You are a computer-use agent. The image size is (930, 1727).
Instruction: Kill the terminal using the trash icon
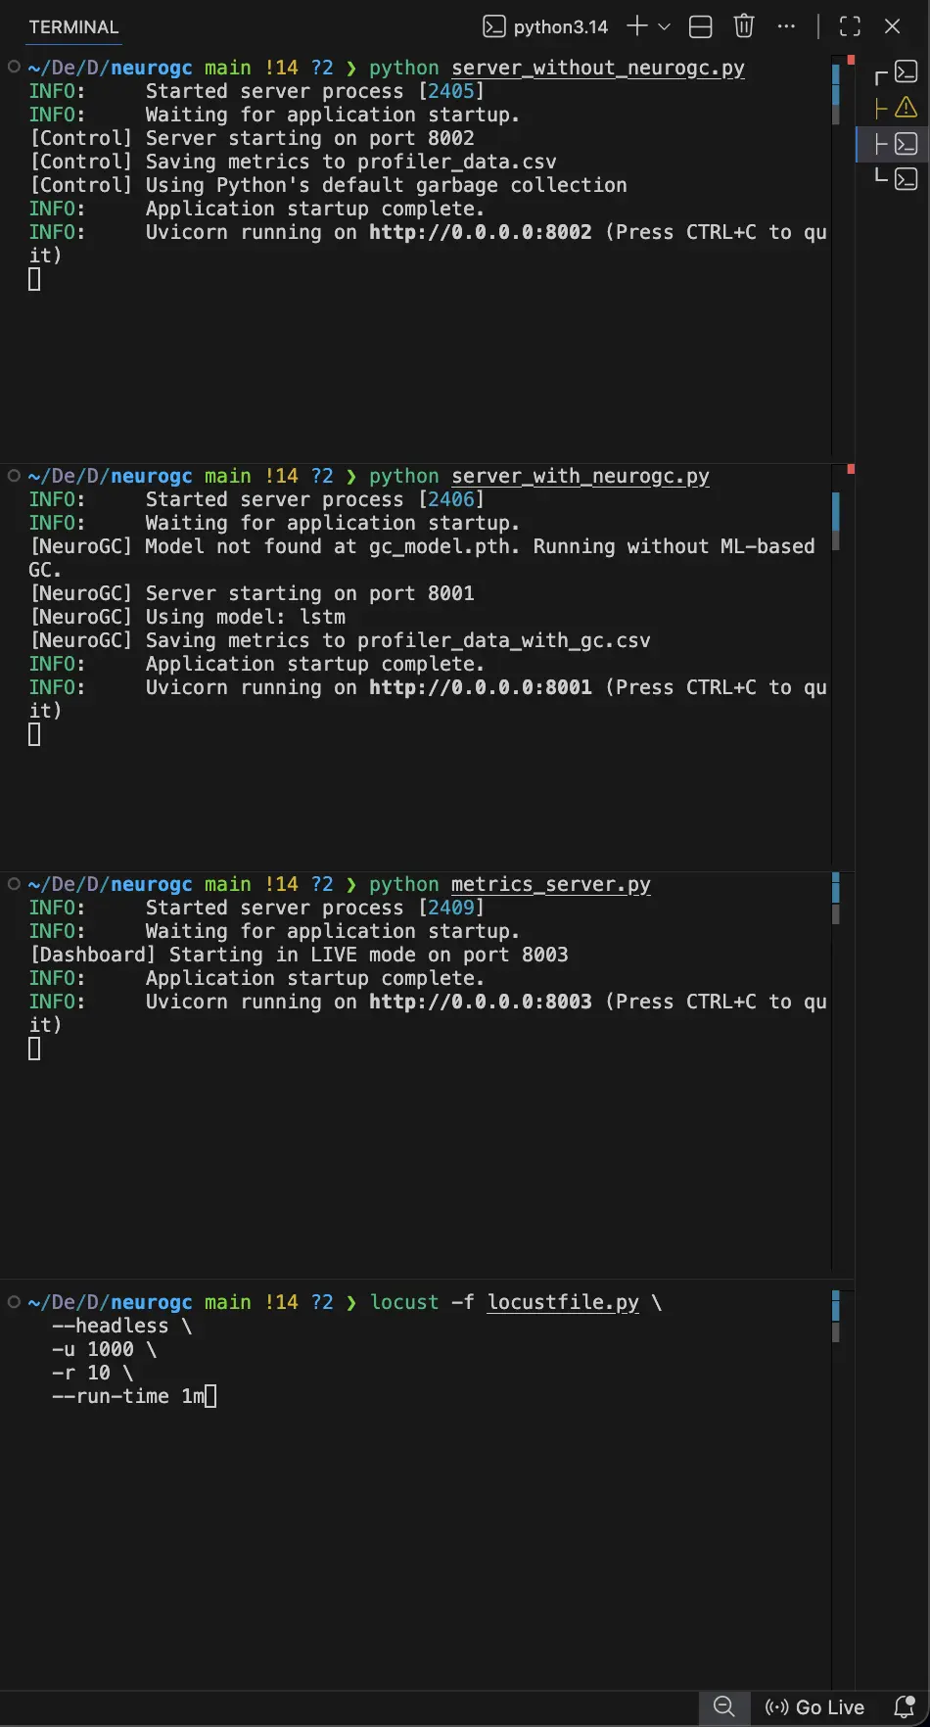744,26
